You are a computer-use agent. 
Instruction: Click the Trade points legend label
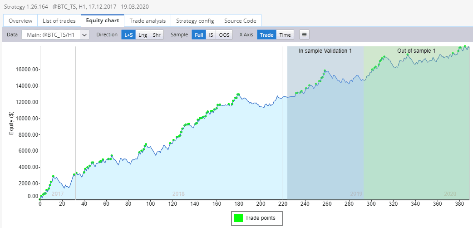[260, 218]
